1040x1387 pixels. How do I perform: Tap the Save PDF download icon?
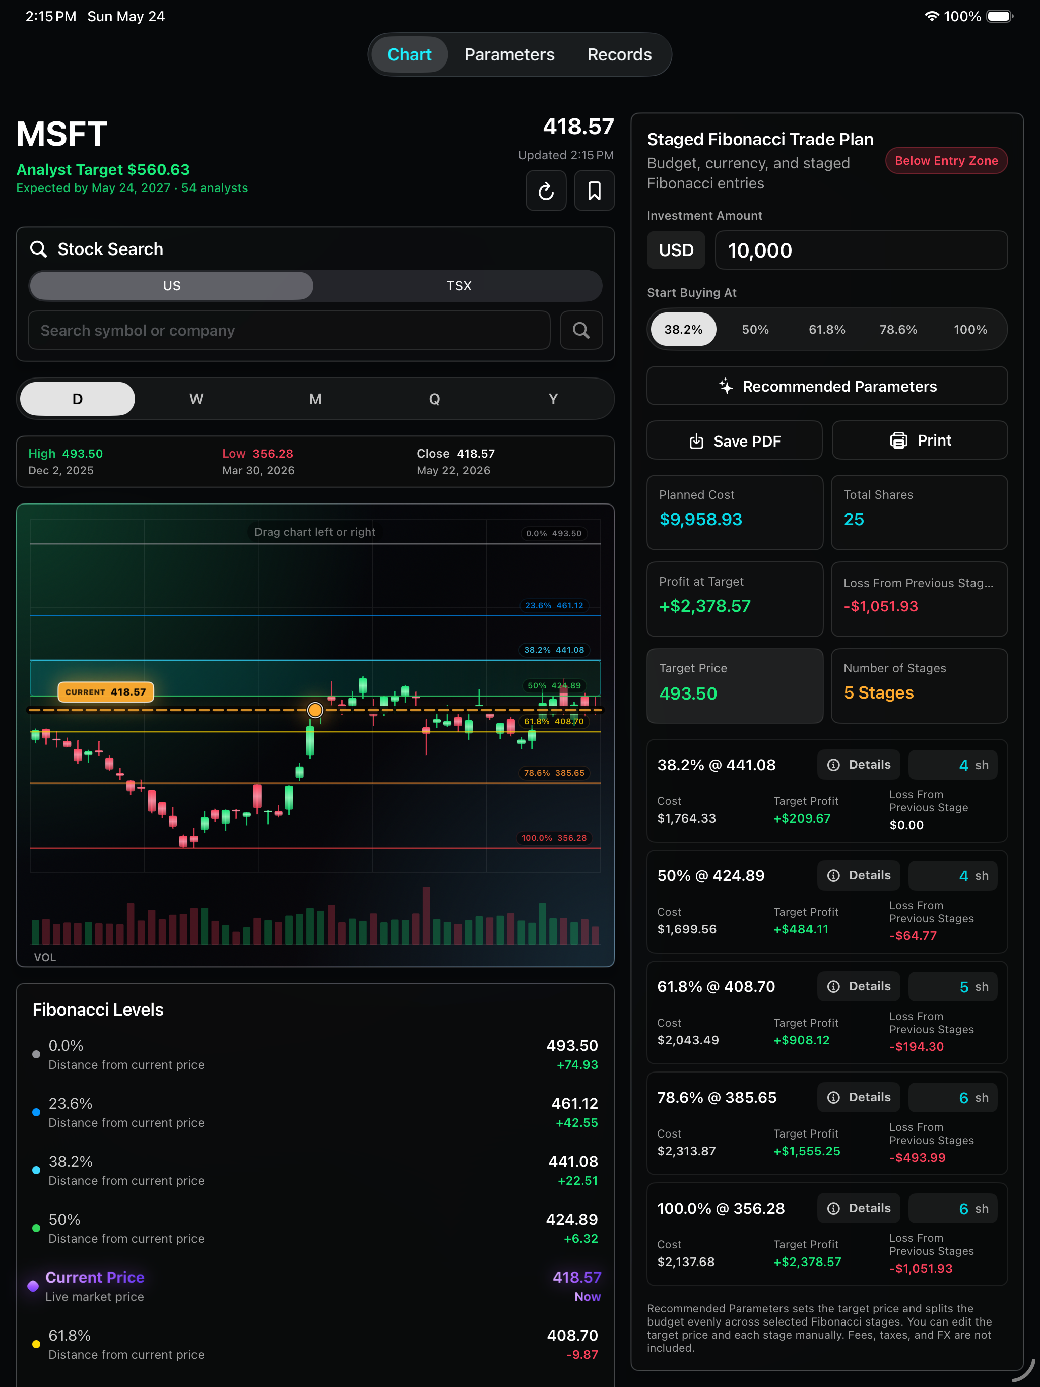[696, 442]
